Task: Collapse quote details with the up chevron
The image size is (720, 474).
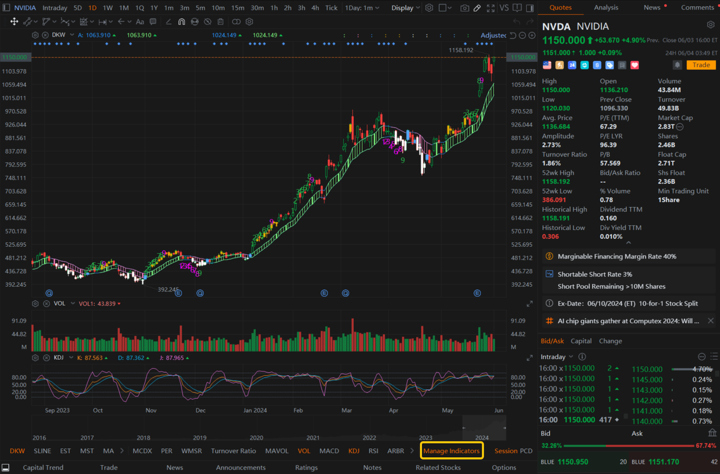Action: [628, 243]
